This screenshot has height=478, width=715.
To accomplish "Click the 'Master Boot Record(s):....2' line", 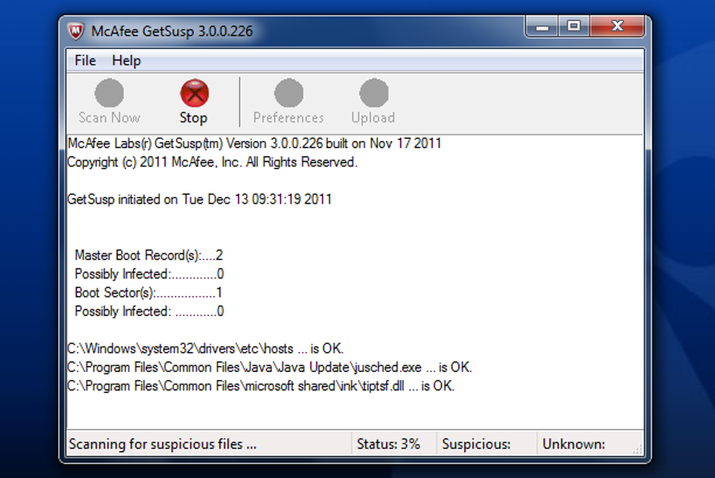I will [x=149, y=255].
